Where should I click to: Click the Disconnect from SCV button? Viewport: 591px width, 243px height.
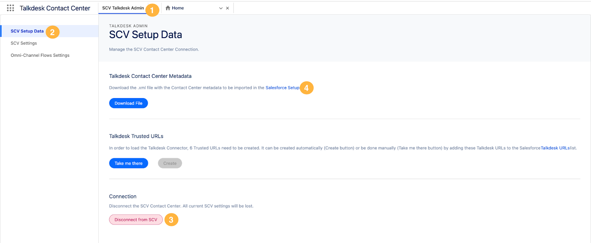pyautogui.click(x=136, y=220)
